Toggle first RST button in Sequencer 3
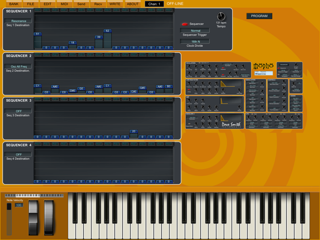 (37, 99)
